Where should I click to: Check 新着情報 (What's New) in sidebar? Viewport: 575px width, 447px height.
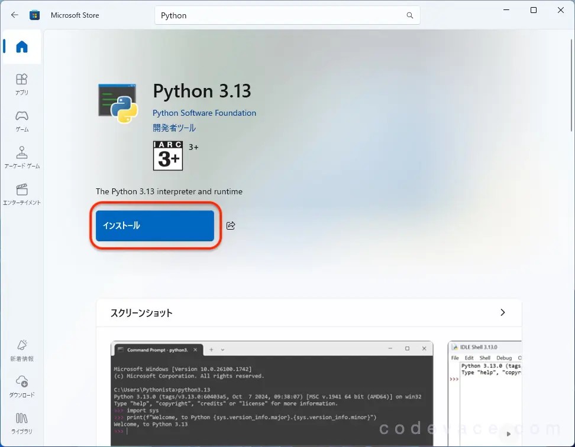point(21,348)
